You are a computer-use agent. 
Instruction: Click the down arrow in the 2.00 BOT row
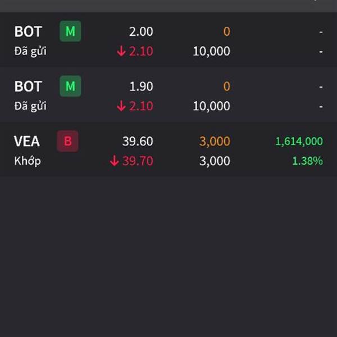click(121, 51)
